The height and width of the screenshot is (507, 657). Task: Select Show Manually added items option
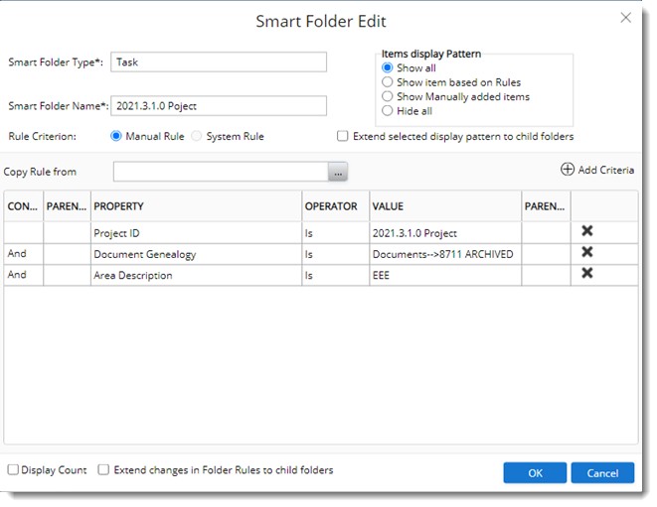click(389, 97)
